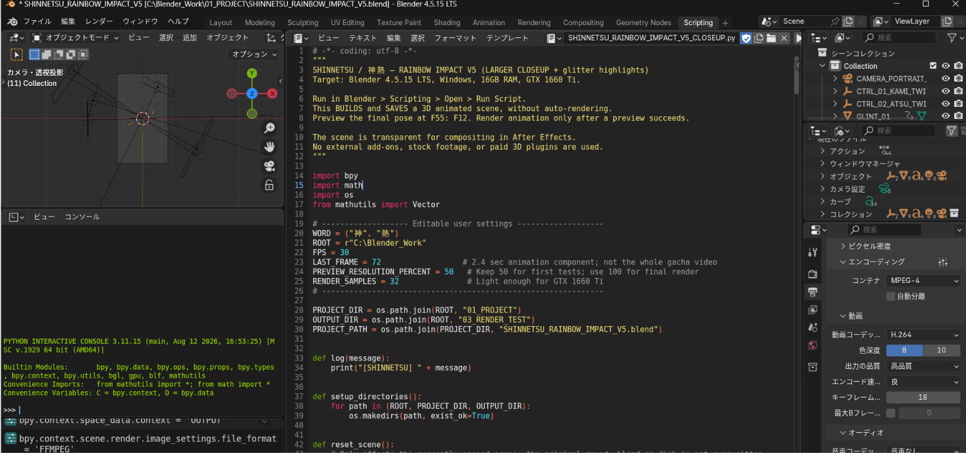Image resolution: width=966 pixels, height=453 pixels.
Task: Toggle the fake user shield for the script
Action: click(x=746, y=38)
